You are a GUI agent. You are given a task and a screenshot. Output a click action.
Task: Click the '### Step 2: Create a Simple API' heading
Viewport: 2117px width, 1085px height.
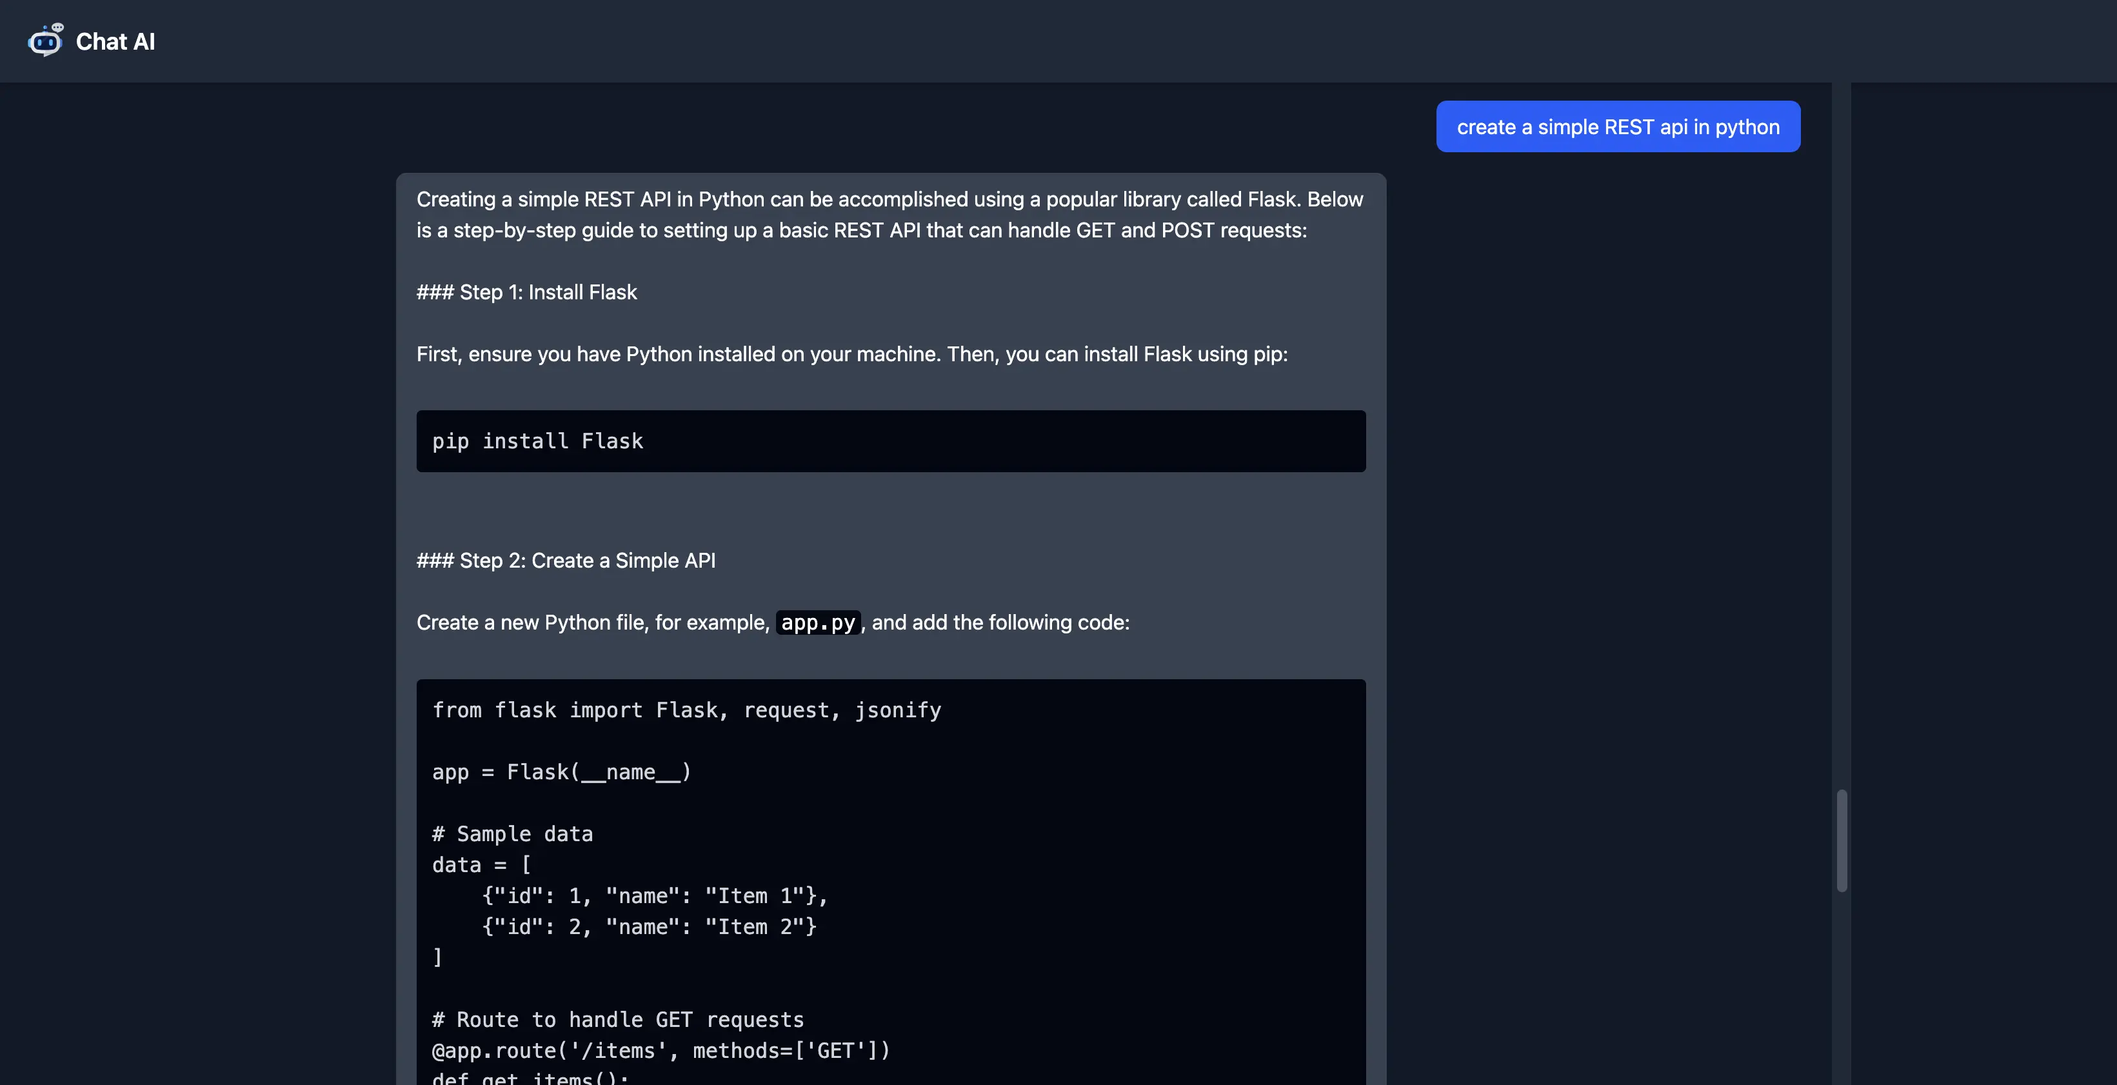[566, 560]
